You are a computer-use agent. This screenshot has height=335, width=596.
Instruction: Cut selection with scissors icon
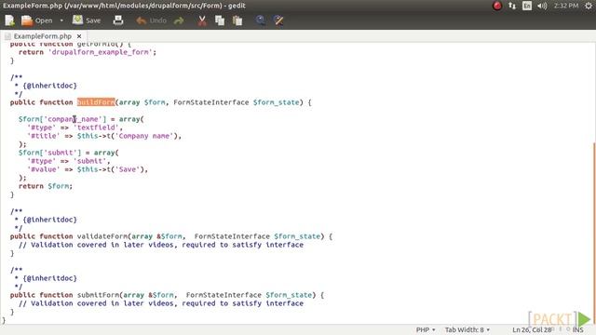pyautogui.click(x=202, y=20)
